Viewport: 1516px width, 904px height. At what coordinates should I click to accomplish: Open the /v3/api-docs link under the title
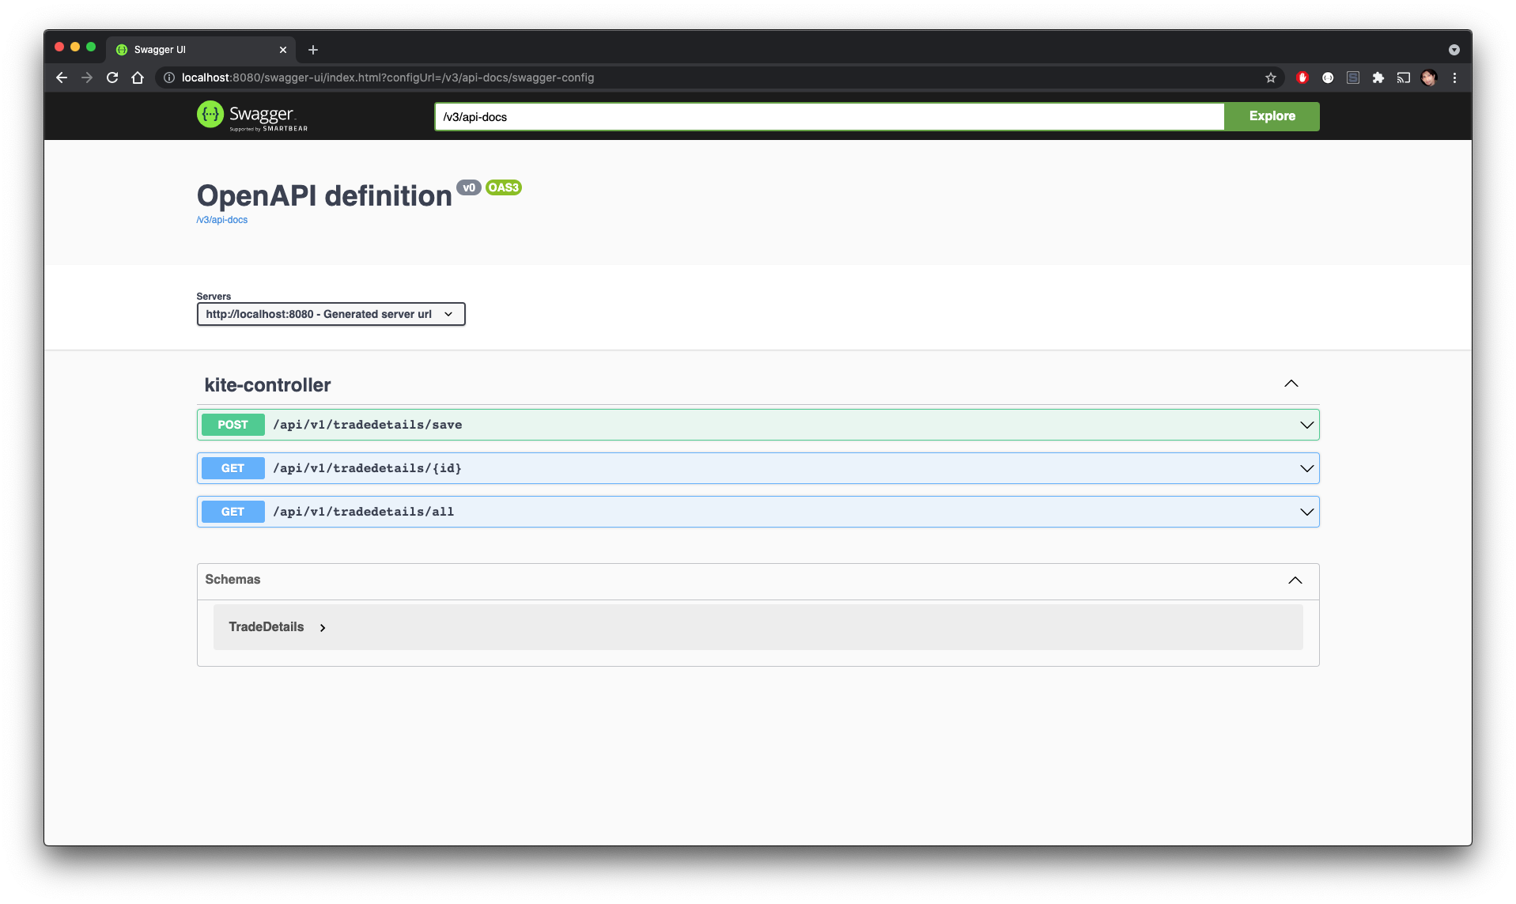(222, 220)
